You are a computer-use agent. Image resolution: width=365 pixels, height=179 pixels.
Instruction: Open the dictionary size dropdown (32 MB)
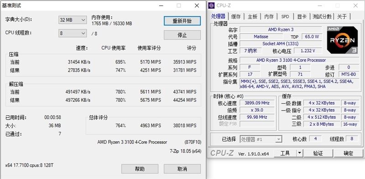(73, 20)
